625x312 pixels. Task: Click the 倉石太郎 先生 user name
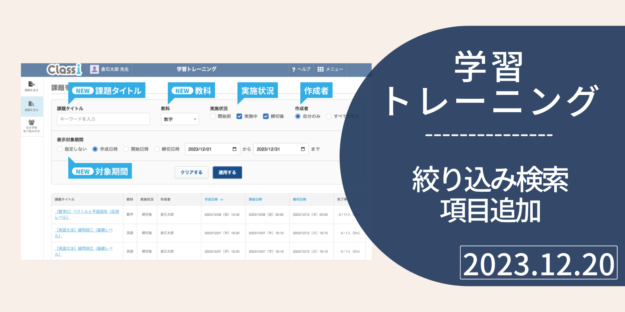[x=115, y=69]
